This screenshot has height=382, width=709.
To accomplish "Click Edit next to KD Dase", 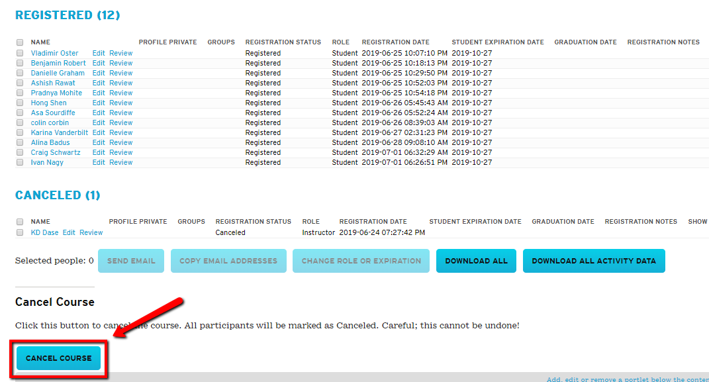I will coord(69,232).
